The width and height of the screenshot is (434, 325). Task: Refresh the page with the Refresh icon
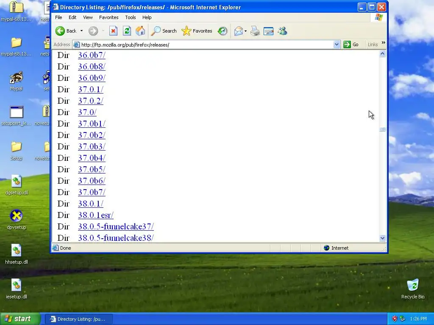click(x=127, y=31)
